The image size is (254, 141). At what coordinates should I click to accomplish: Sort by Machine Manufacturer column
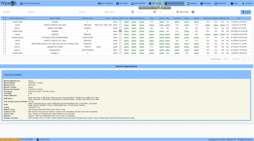17,18
